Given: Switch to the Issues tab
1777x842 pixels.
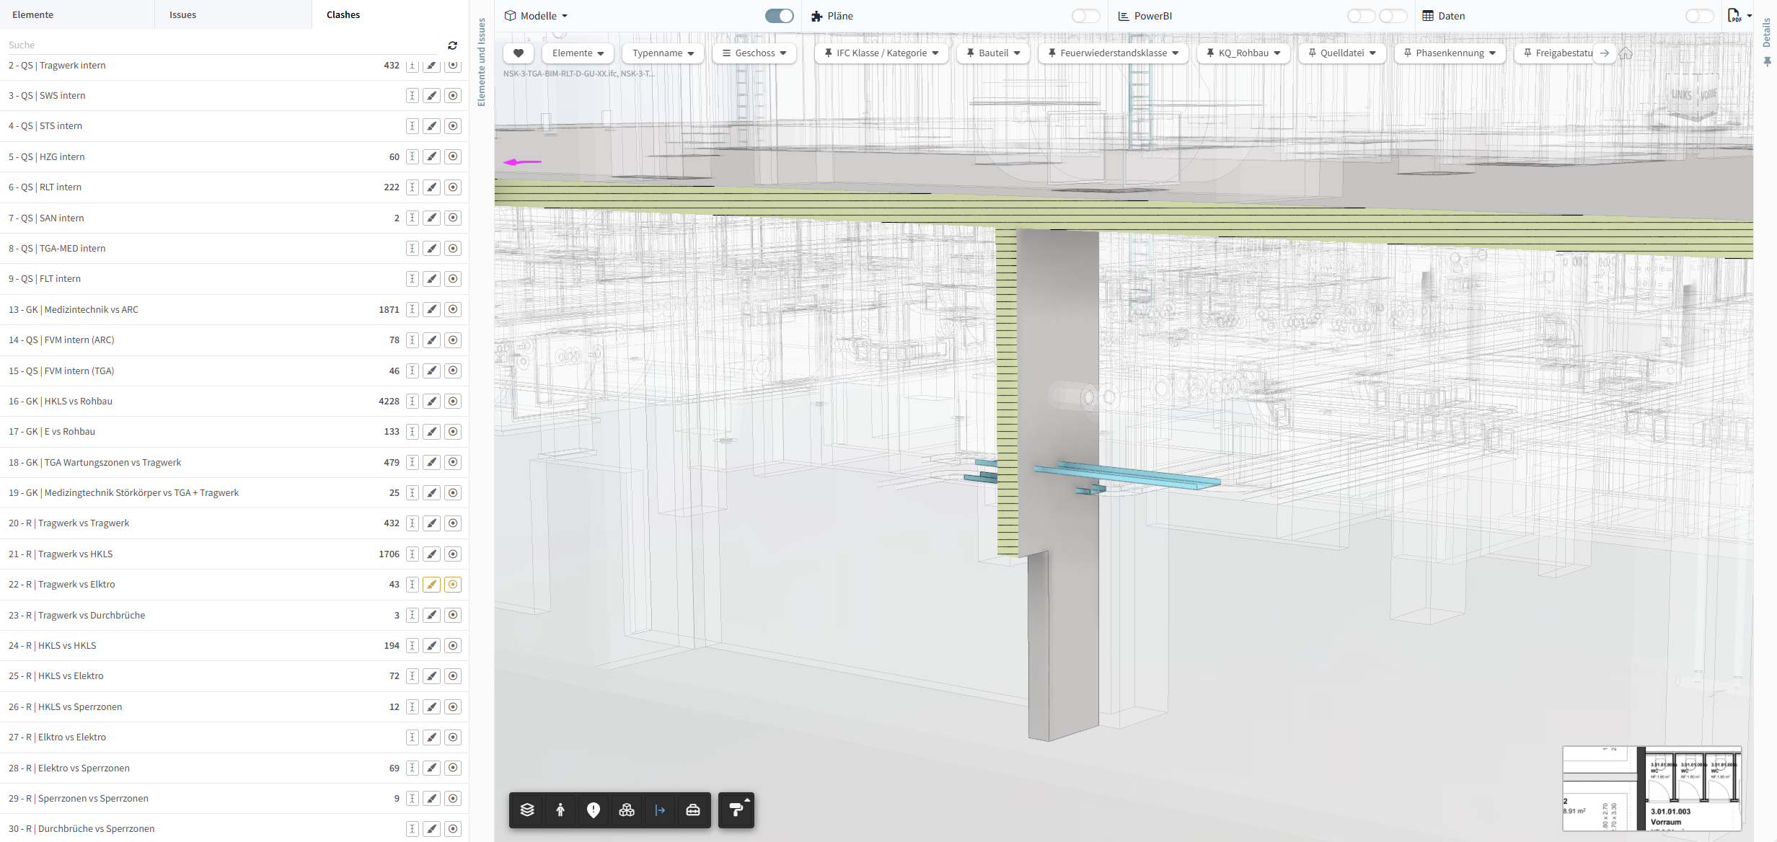Looking at the screenshot, I should (182, 14).
